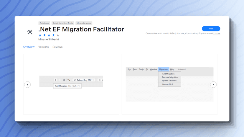Click the plus Add Migration toolbar icon
This screenshot has height=137, width=244.
[55, 80]
